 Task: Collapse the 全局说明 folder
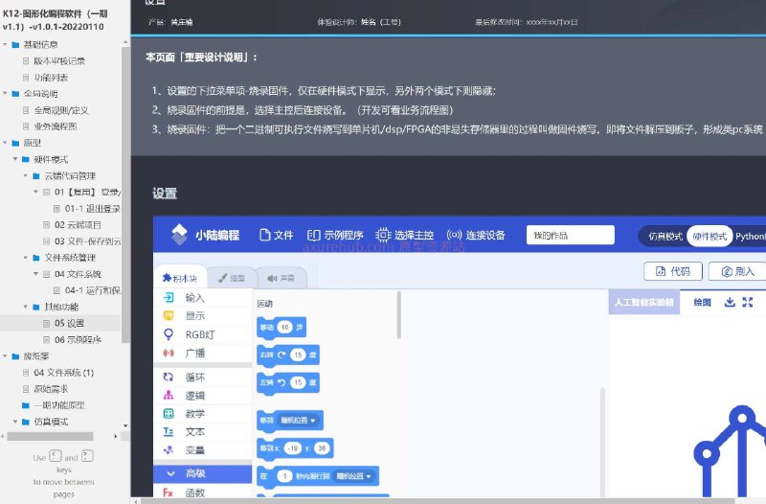point(5,93)
